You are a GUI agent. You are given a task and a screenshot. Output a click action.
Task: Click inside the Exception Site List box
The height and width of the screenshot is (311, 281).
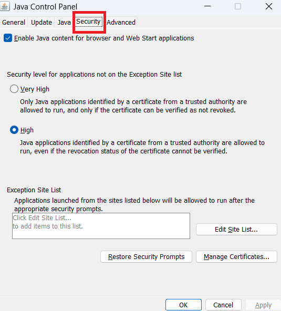[x=101, y=226]
